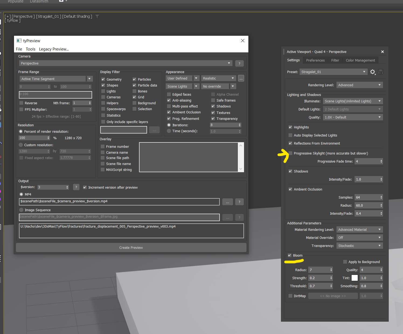Click the help button beside Camera dropdown

[x=239, y=63]
